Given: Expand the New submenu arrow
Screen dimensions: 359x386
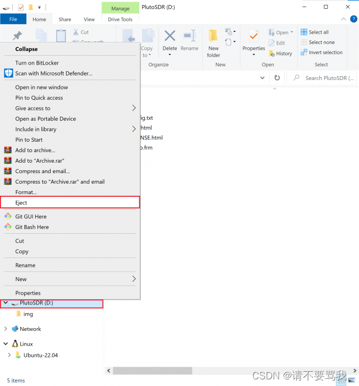Looking at the screenshot, I should point(134,278).
